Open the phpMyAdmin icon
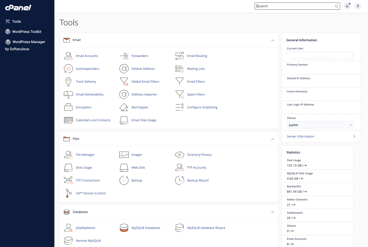 (x=68, y=228)
